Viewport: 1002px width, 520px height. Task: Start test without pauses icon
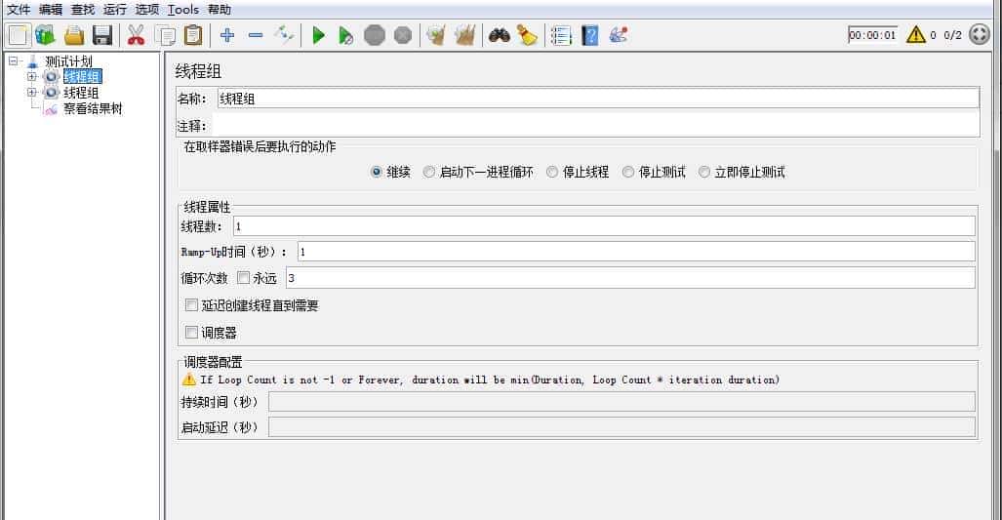point(345,35)
